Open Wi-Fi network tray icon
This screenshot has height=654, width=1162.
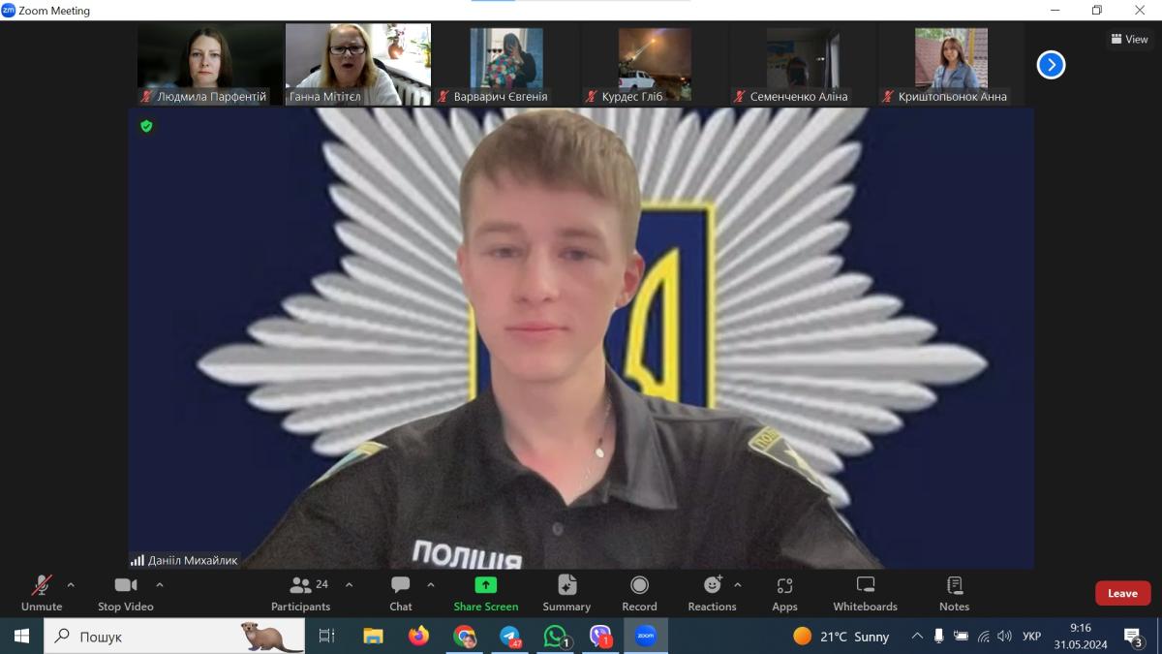[x=983, y=636]
